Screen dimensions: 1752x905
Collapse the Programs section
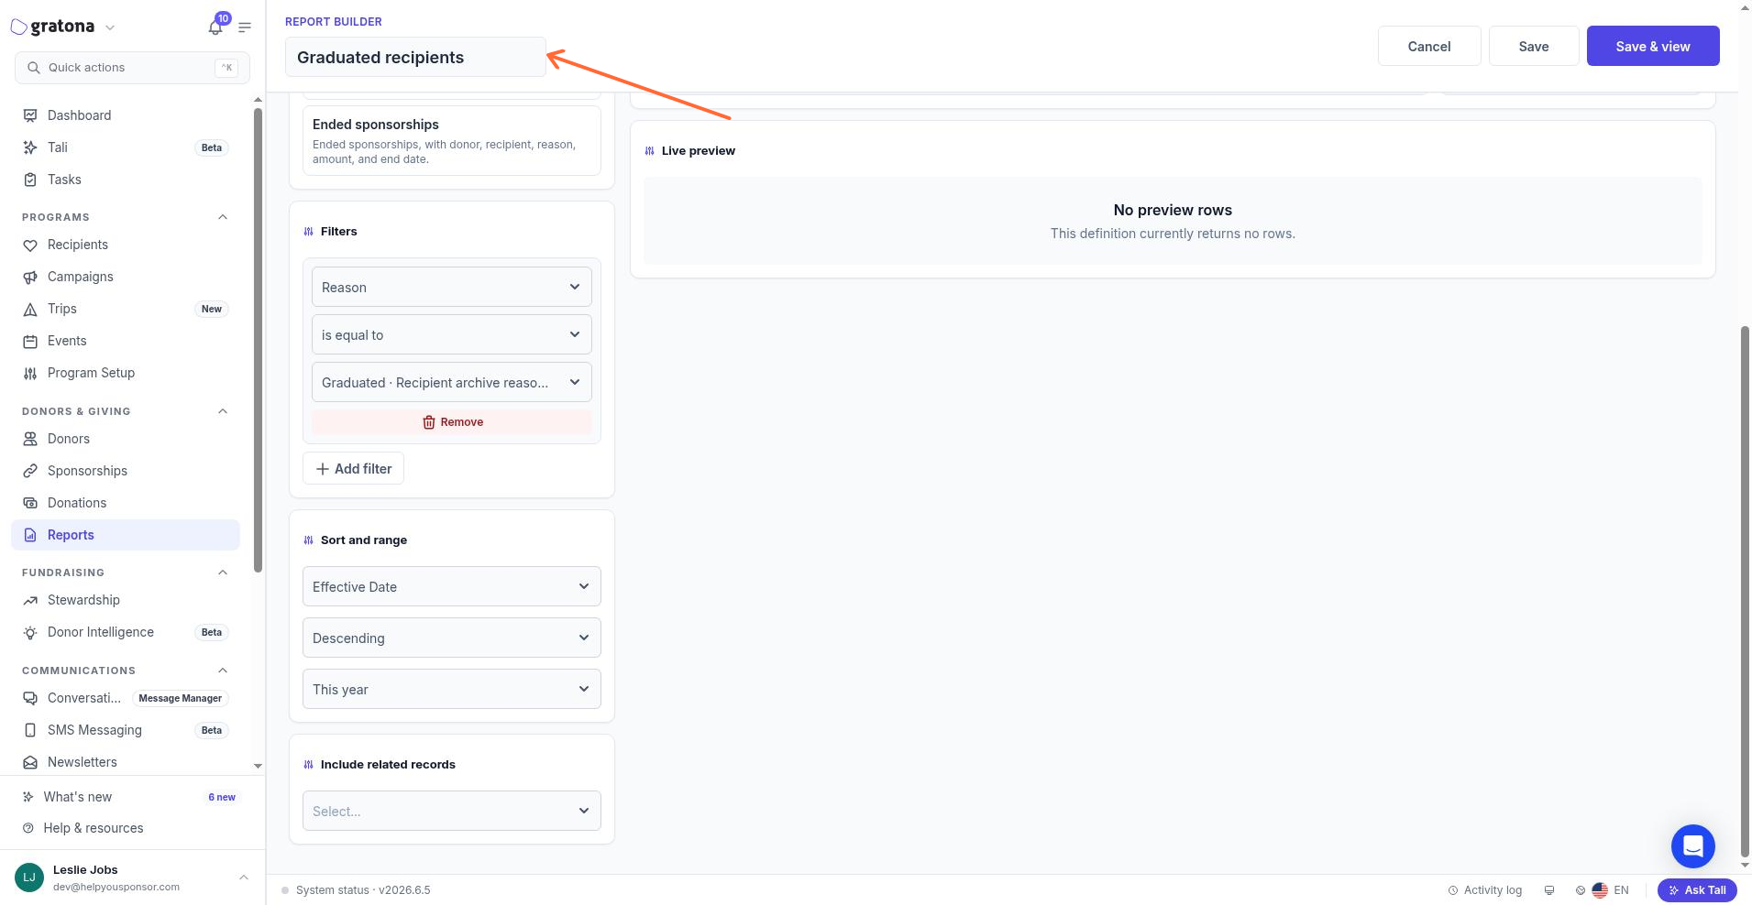[x=222, y=217]
